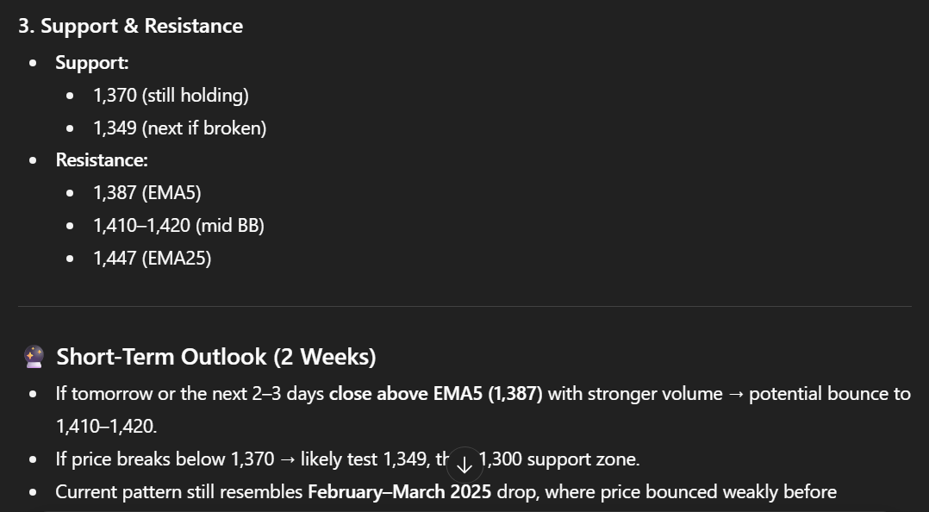The image size is (929, 512).
Task: Click the 'Short-Term Outlook (2 Weeks)' heading
Action: click(215, 357)
